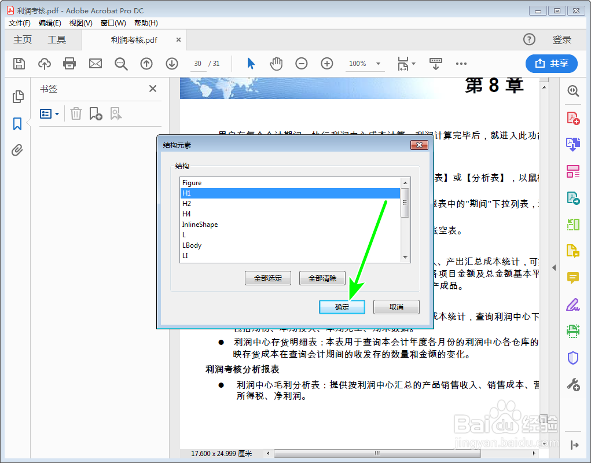Viewport: 591px width, 463px height.
Task: Delete the selected bookmark trash icon
Action: coord(76,113)
